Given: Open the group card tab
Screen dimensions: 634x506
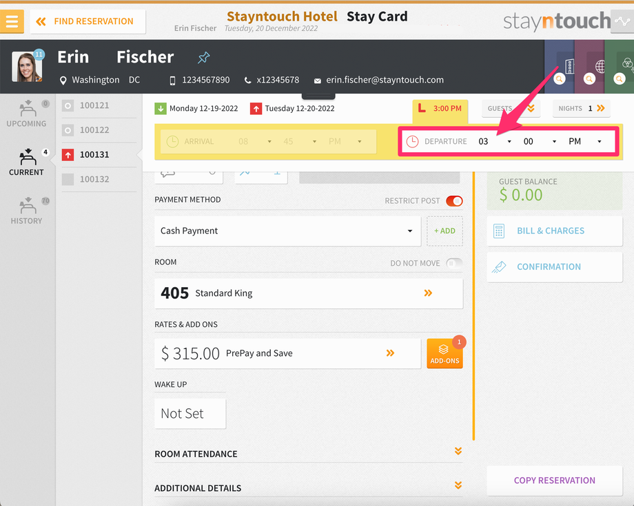Looking at the screenshot, I should [620, 67].
